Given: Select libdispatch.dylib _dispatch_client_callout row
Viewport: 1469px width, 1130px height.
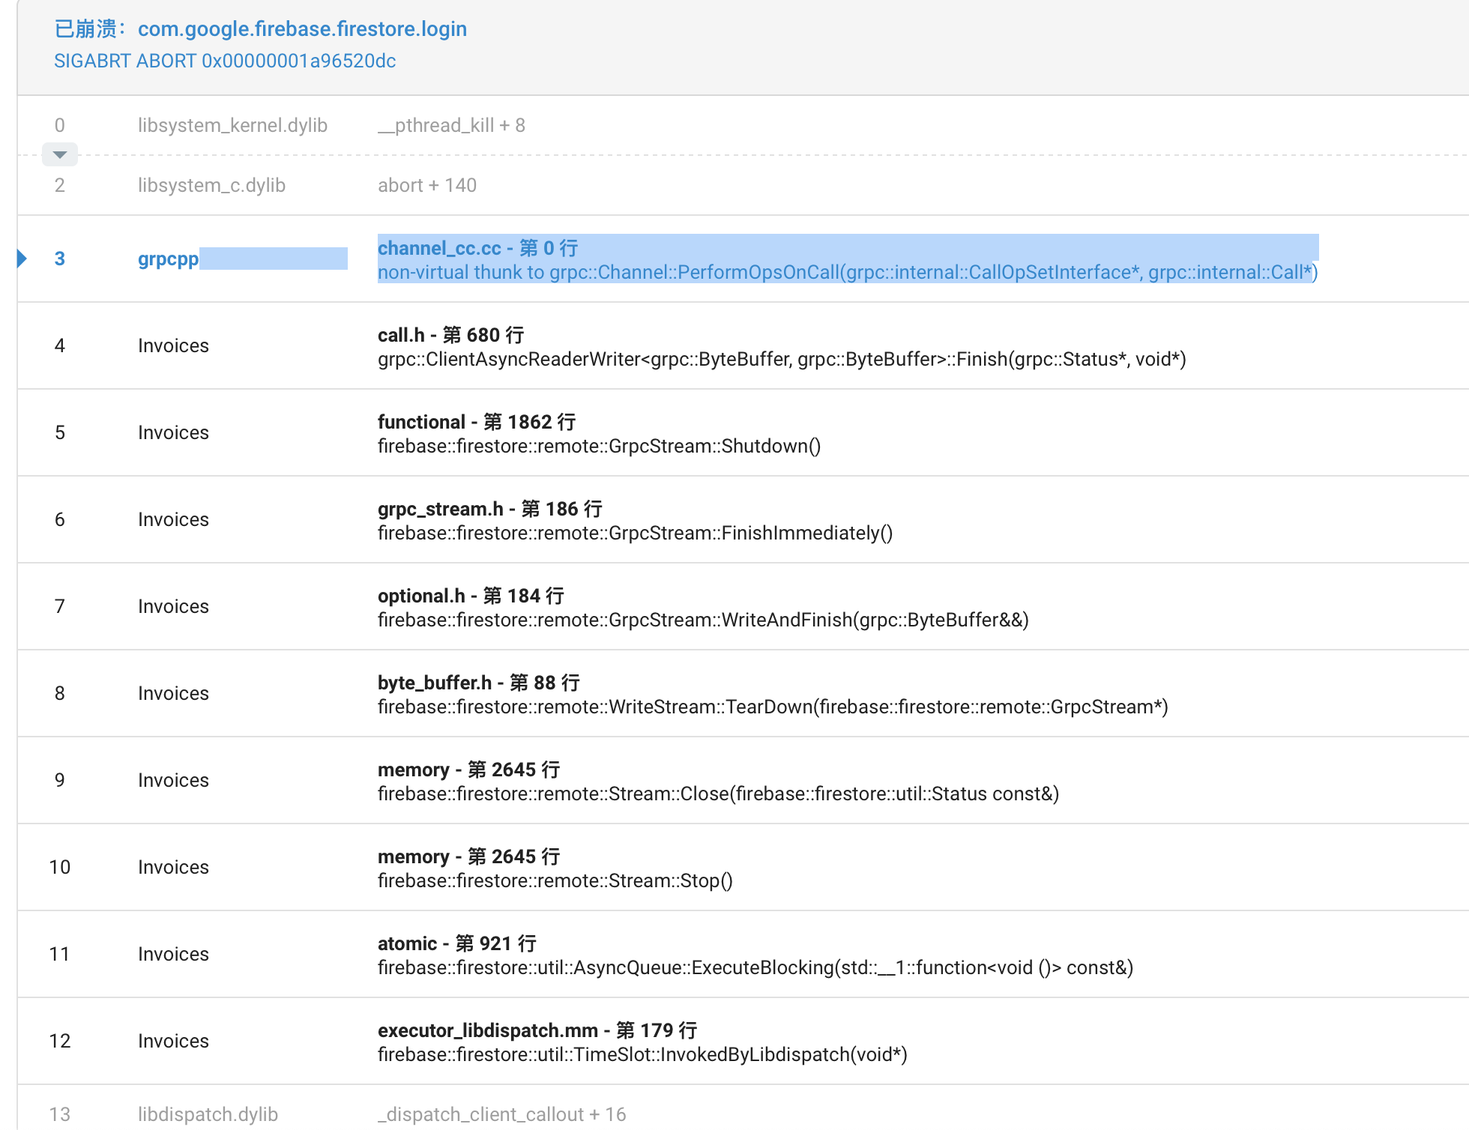Looking at the screenshot, I should (501, 1114).
